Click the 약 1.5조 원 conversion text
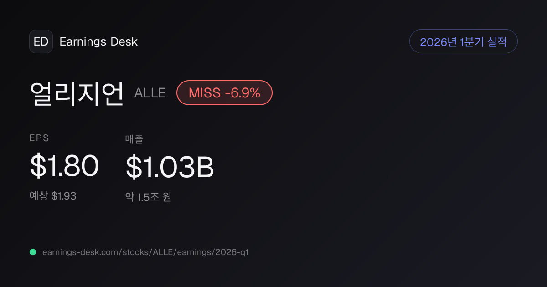The width and height of the screenshot is (547, 287). tap(148, 197)
